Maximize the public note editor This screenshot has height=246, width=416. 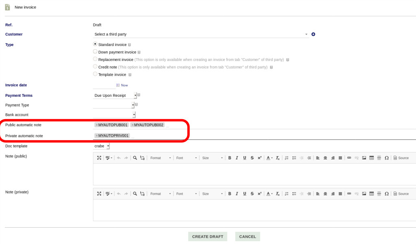click(99, 158)
